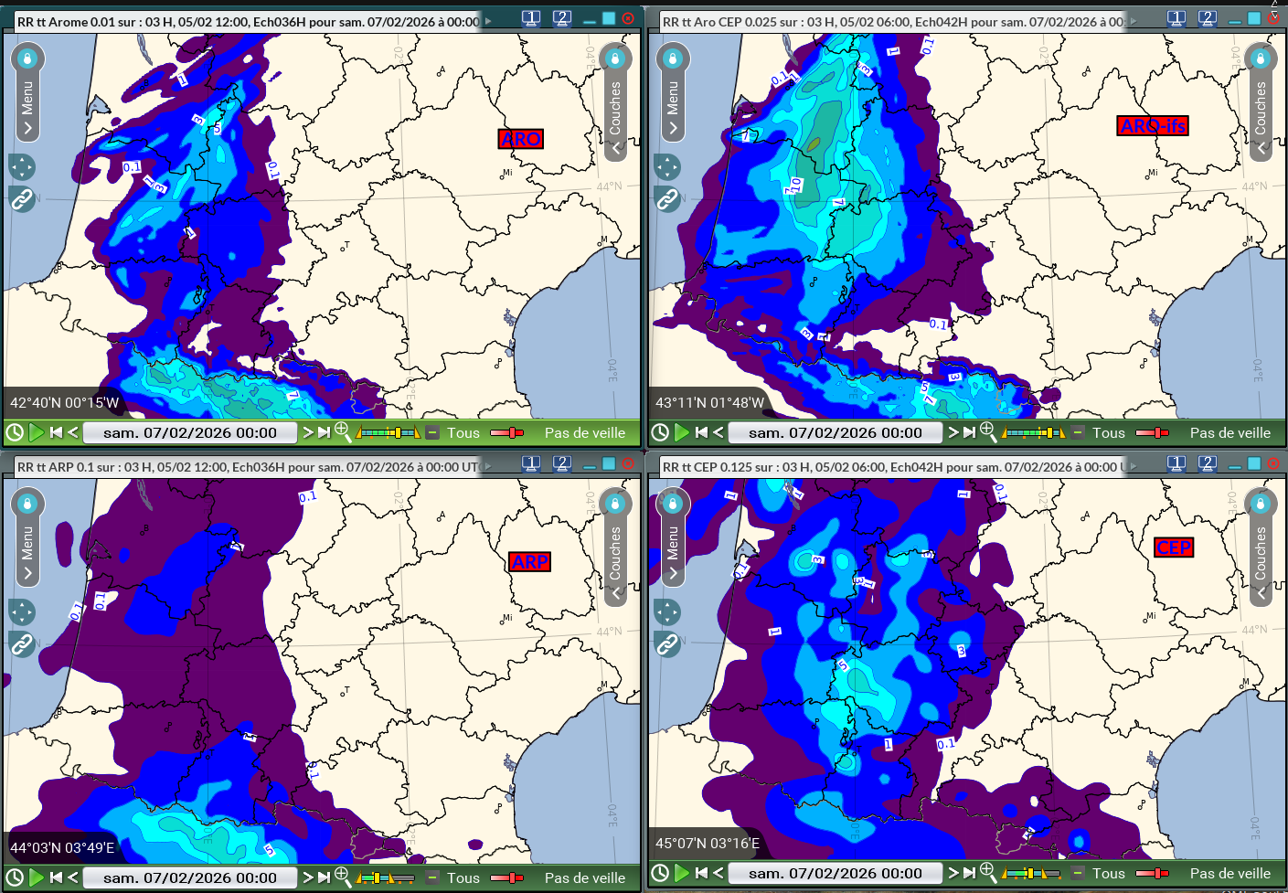Open the Couches tab in ARO map
This screenshot has width=1288, height=893.
[615, 108]
